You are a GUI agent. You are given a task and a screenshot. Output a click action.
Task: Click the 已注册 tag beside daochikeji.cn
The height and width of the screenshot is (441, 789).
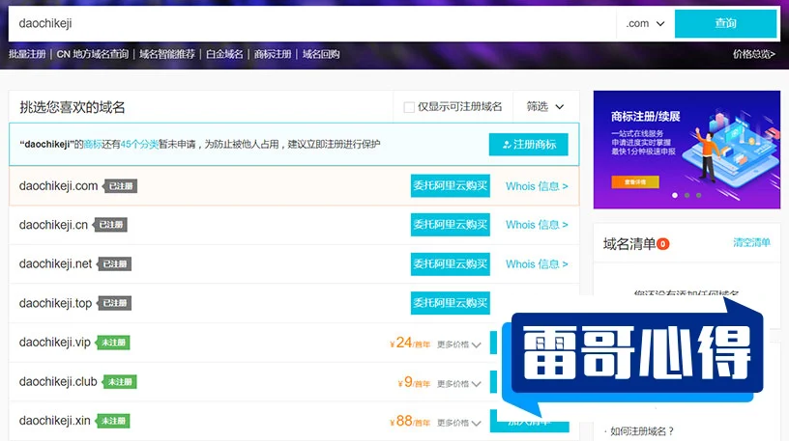[109, 225]
